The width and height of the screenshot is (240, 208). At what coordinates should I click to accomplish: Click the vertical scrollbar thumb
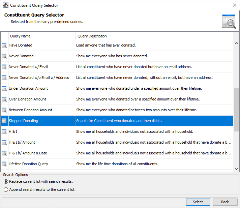pyautogui.click(x=236, y=110)
